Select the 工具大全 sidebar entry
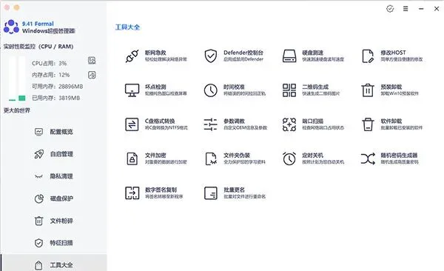This screenshot has height=271, width=444. click(x=54, y=263)
